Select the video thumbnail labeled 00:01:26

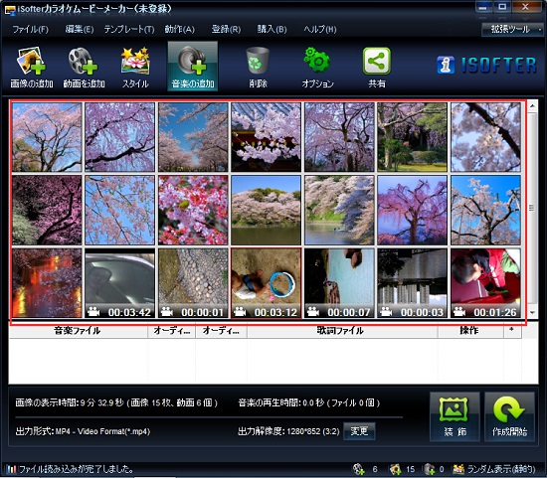[x=485, y=283]
